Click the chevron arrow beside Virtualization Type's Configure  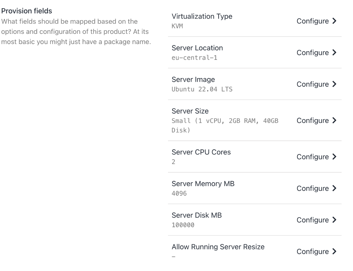point(335,21)
